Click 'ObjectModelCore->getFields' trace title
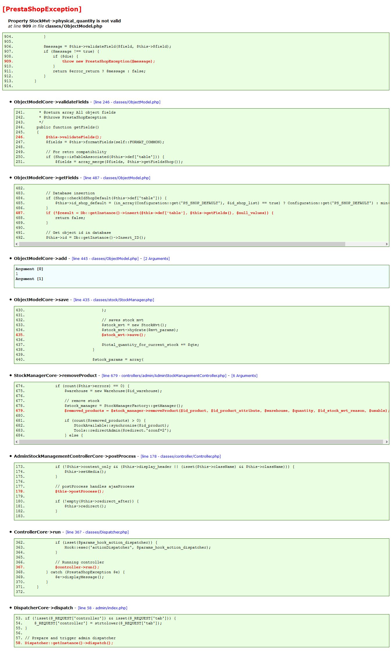This screenshot has height=656, width=392. pos(46,178)
